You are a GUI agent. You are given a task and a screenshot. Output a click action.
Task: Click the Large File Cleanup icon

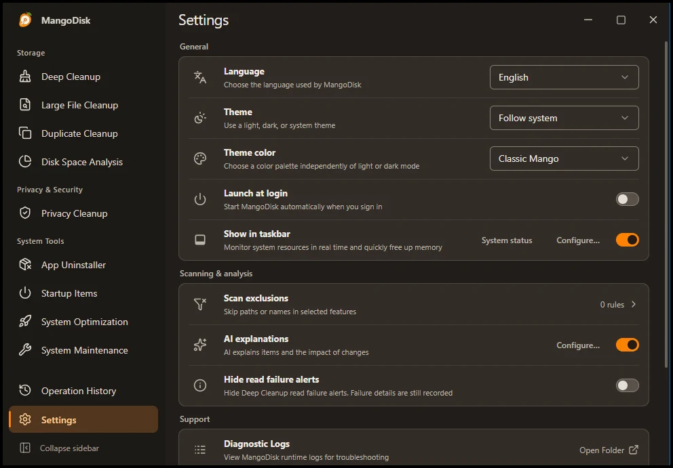coord(25,105)
